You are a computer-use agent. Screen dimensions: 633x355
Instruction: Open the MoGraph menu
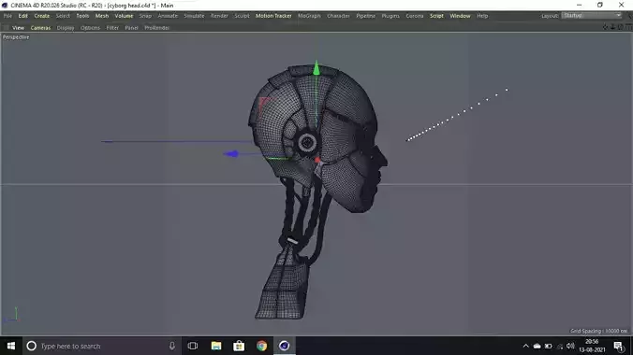pyautogui.click(x=309, y=16)
